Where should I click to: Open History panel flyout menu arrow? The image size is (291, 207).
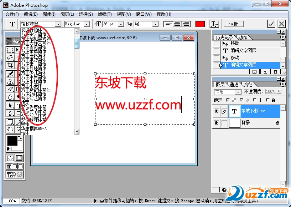click(283, 37)
